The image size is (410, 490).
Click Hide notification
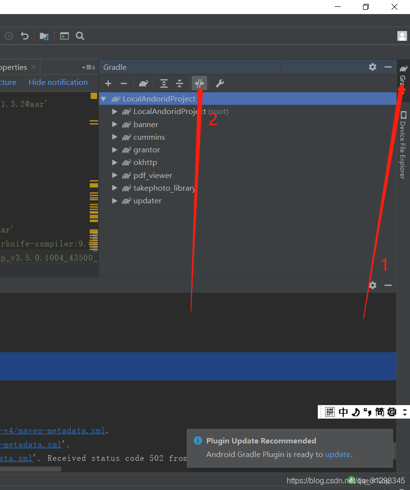58,82
